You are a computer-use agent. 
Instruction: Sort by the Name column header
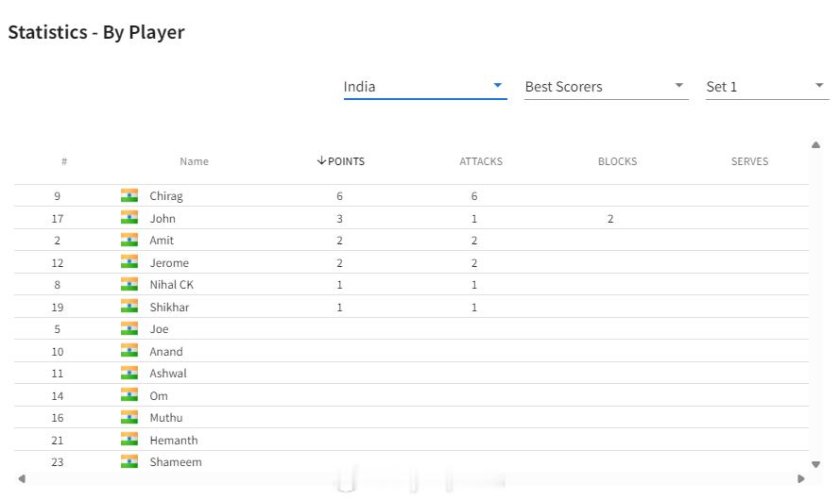(x=194, y=161)
